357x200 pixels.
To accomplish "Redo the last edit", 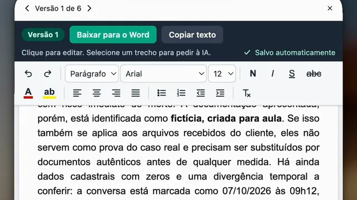I will (47, 74).
